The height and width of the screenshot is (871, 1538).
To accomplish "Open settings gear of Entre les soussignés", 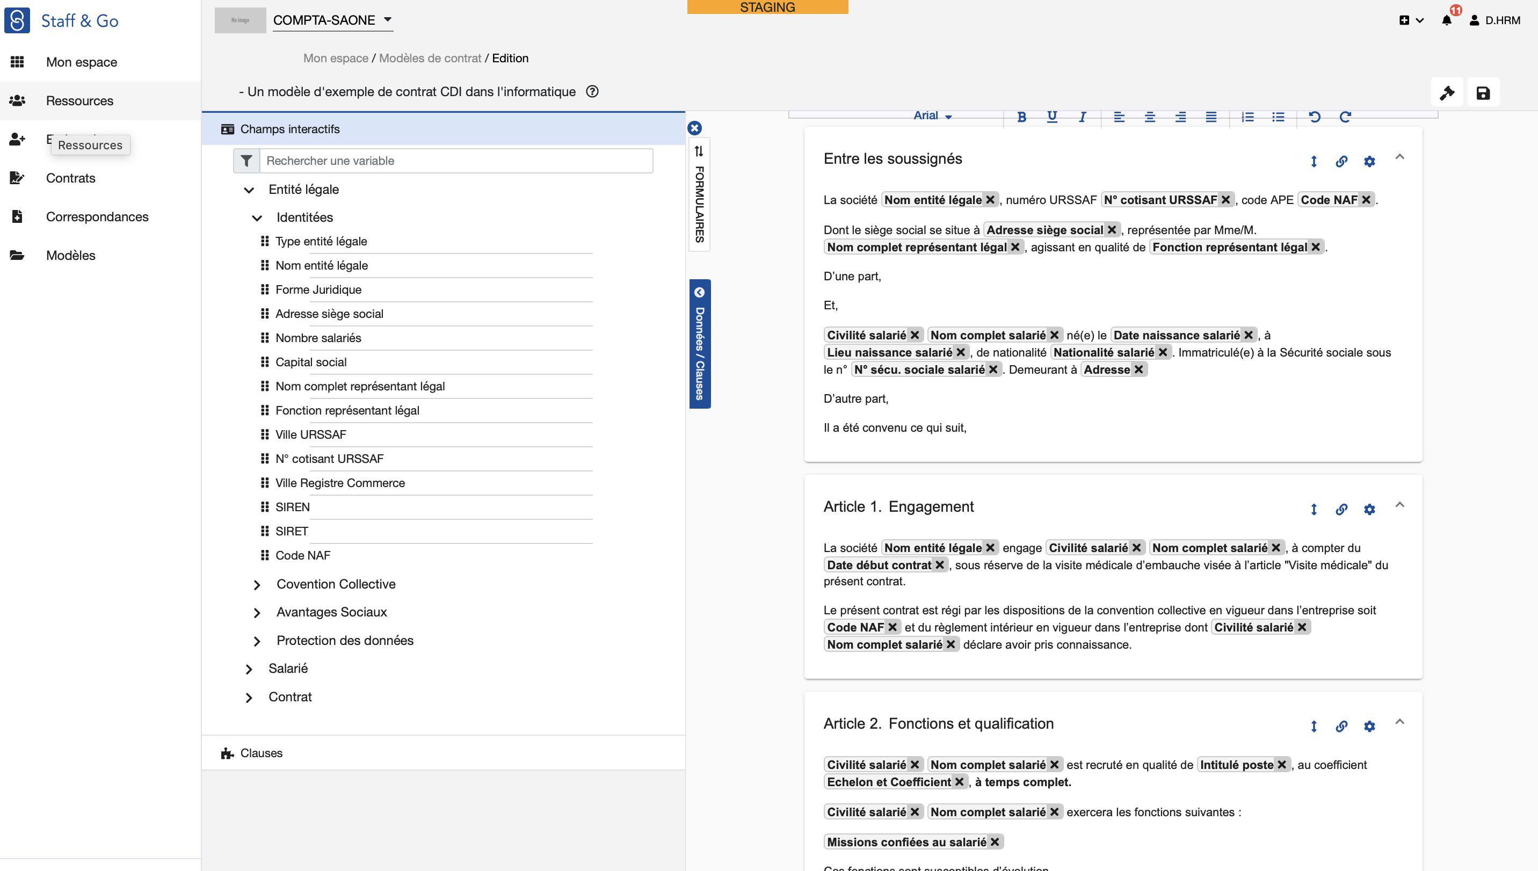I will (x=1369, y=162).
